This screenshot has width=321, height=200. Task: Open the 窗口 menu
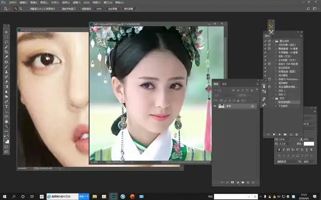point(108,3)
